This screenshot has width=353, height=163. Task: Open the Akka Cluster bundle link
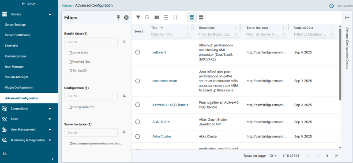point(161,136)
